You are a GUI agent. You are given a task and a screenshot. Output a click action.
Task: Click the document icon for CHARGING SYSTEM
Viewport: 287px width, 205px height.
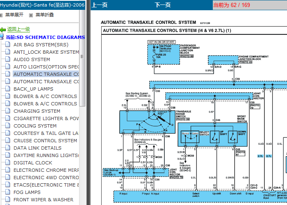point(8,111)
